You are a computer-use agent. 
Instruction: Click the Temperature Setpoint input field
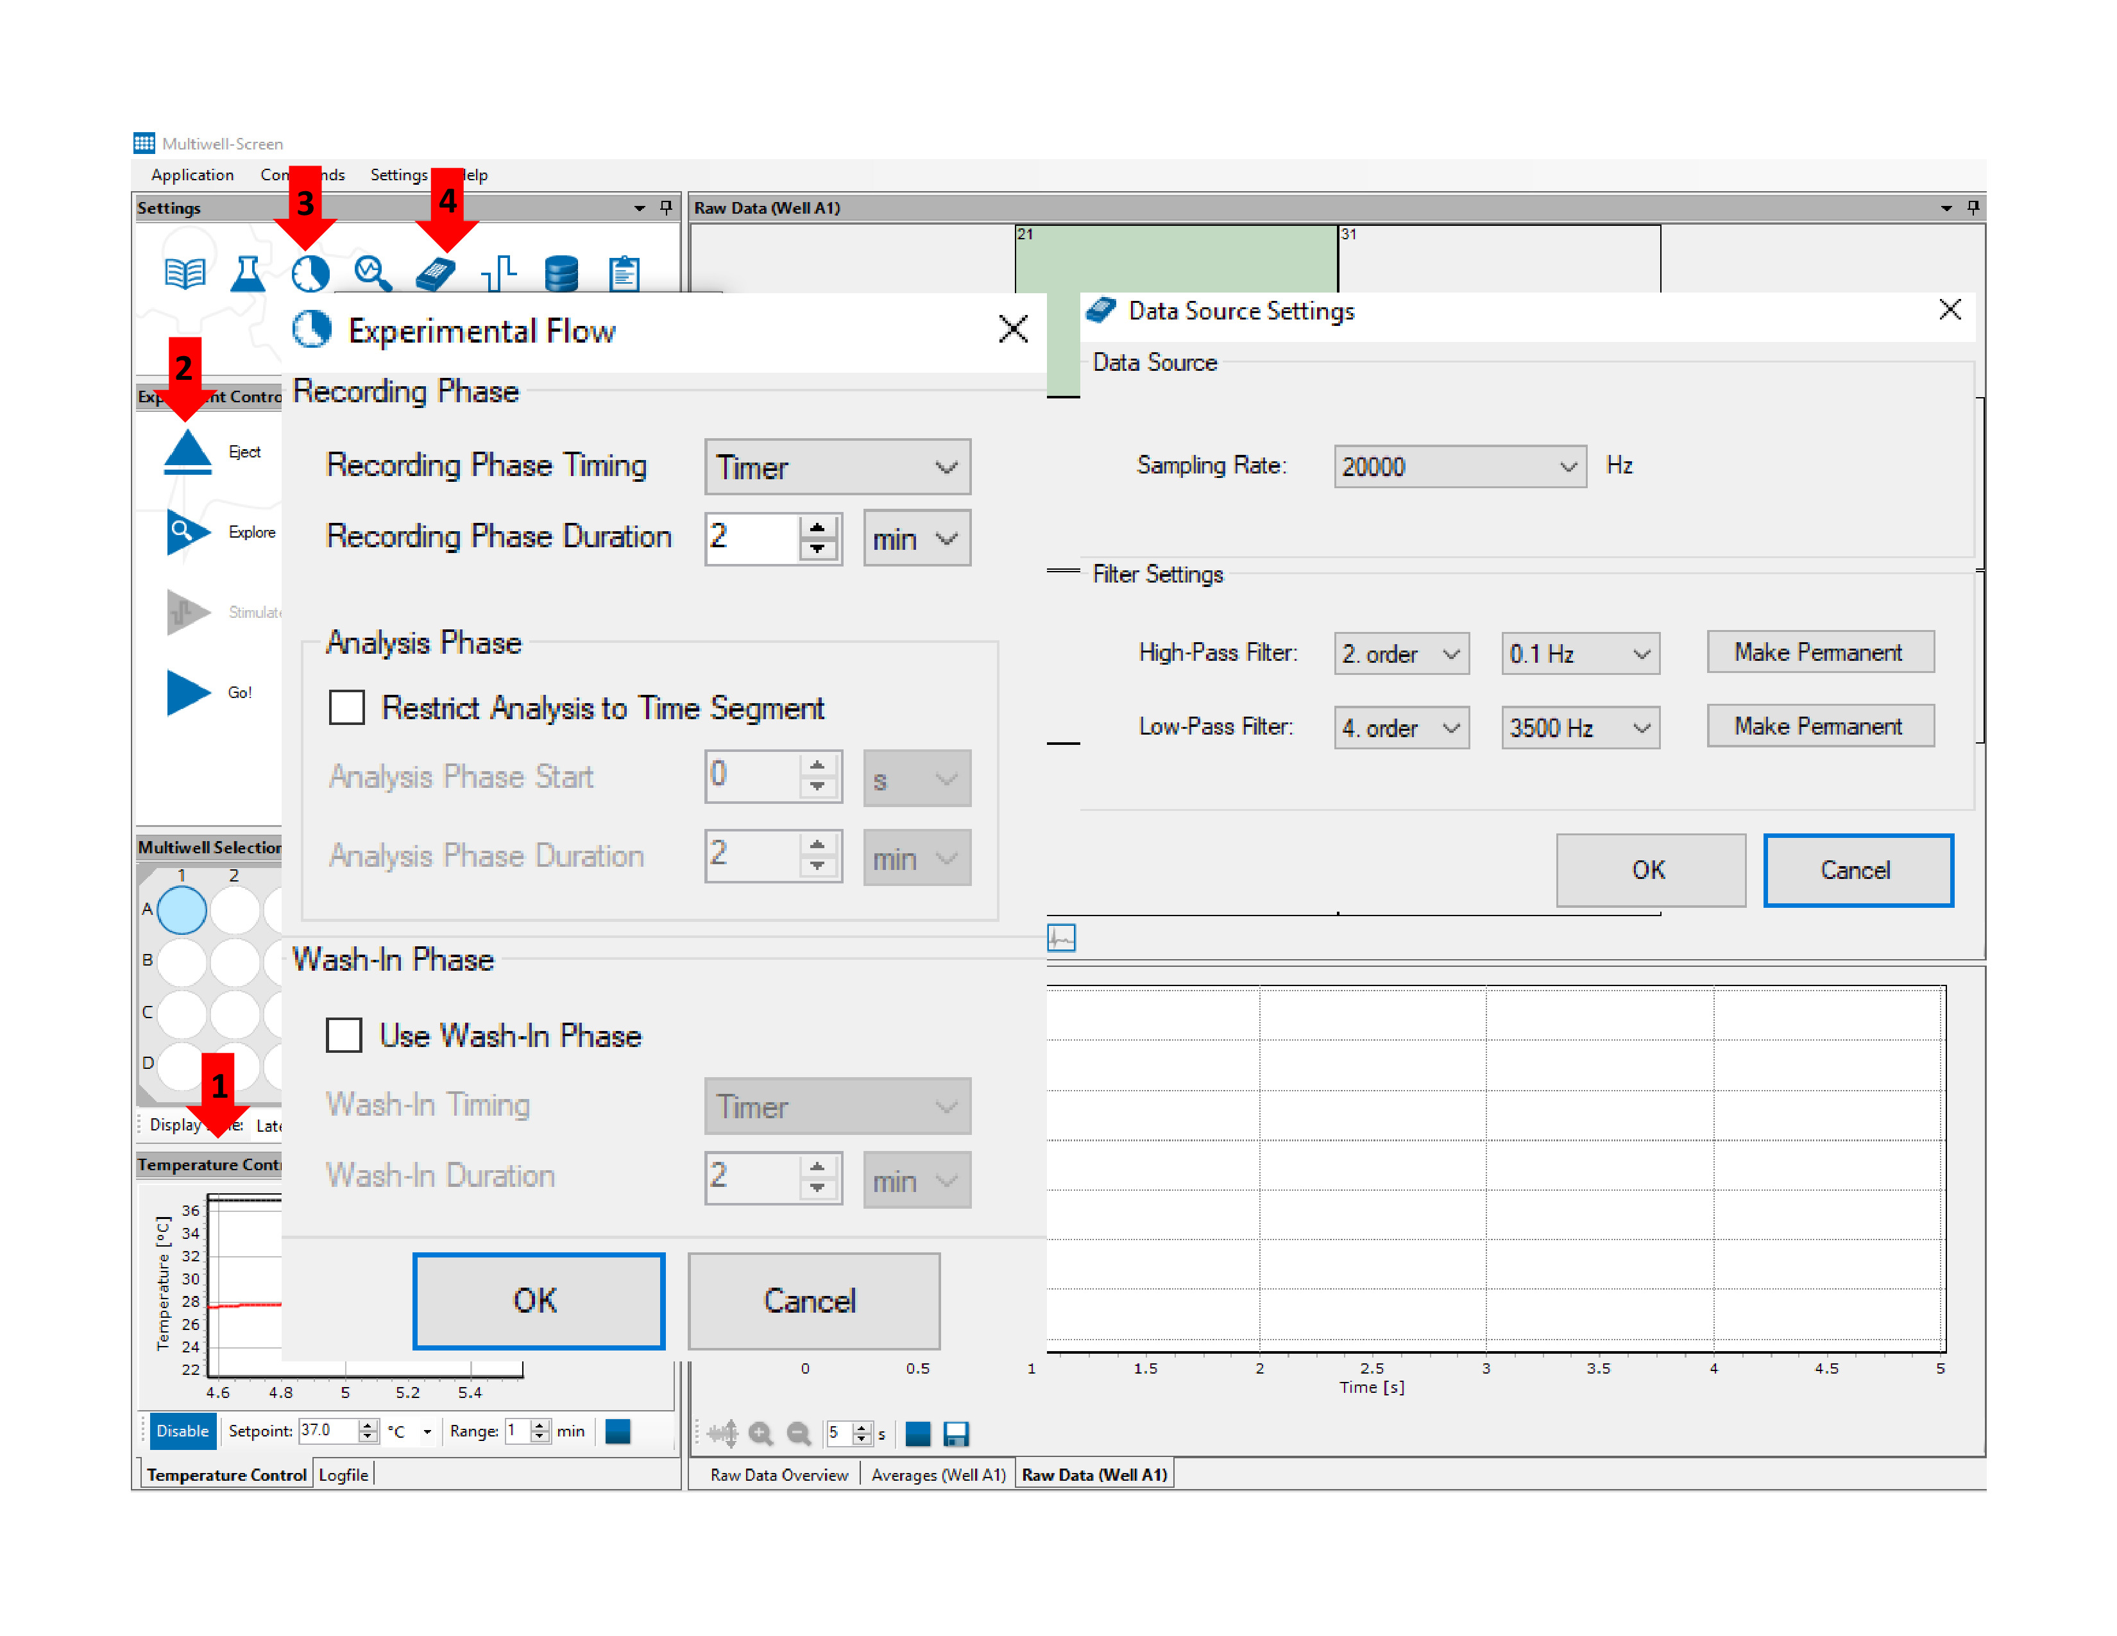(x=327, y=1431)
